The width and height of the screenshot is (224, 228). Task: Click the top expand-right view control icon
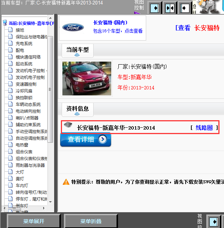pyautogui.click(x=155, y=8)
